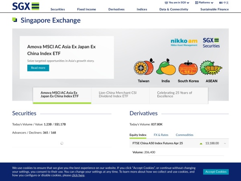The height and width of the screenshot is (181, 241).
Task: Expand the 'You are in SGX' dropdown
Action: [x=177, y=3]
